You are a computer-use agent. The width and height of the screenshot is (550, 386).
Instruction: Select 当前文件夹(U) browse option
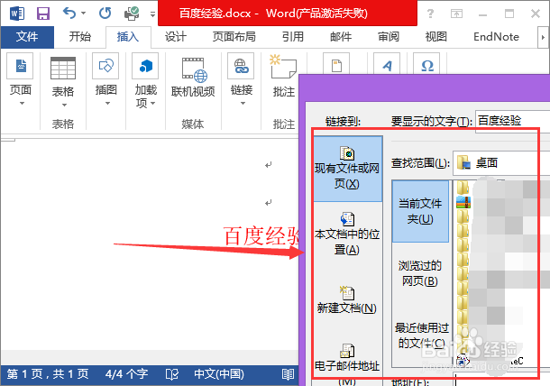[420, 211]
